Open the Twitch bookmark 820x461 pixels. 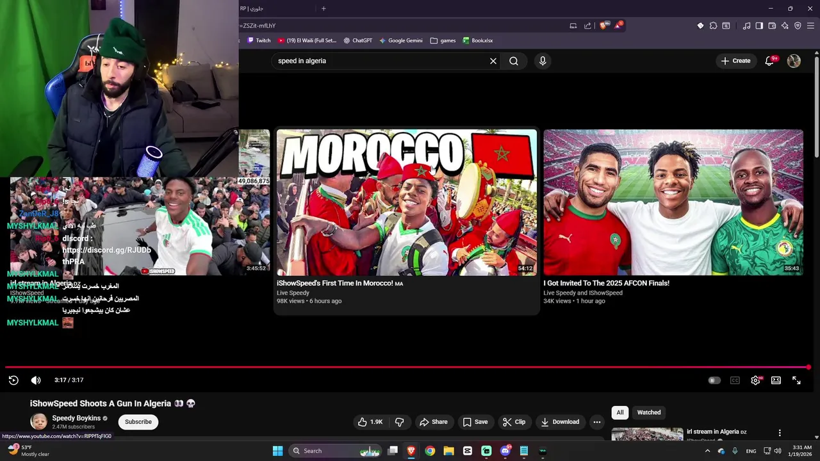pos(259,40)
